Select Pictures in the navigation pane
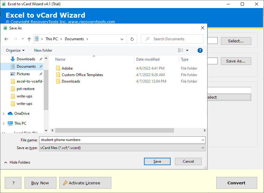Screen dimensions: 264x193 (x=23, y=74)
